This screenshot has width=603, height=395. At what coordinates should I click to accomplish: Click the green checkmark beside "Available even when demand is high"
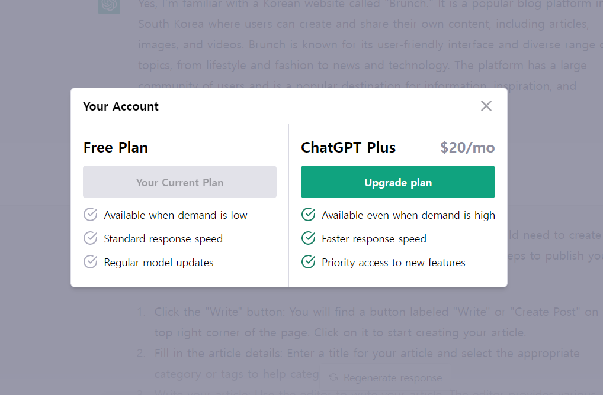[308, 215]
